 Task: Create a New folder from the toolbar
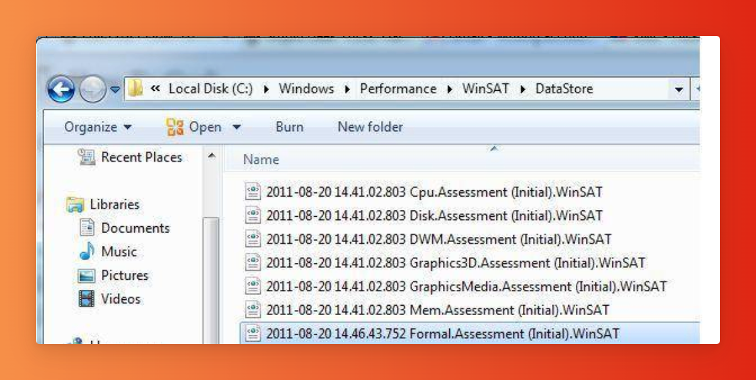370,127
